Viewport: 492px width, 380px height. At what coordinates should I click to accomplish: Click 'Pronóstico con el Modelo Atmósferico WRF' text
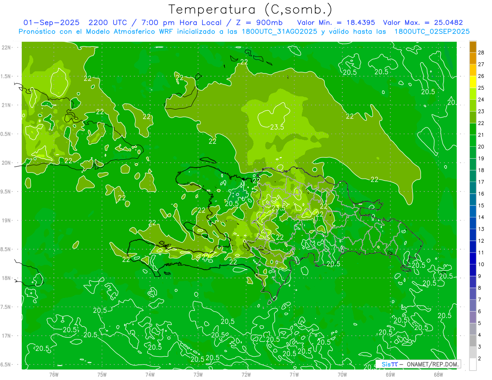[98, 32]
